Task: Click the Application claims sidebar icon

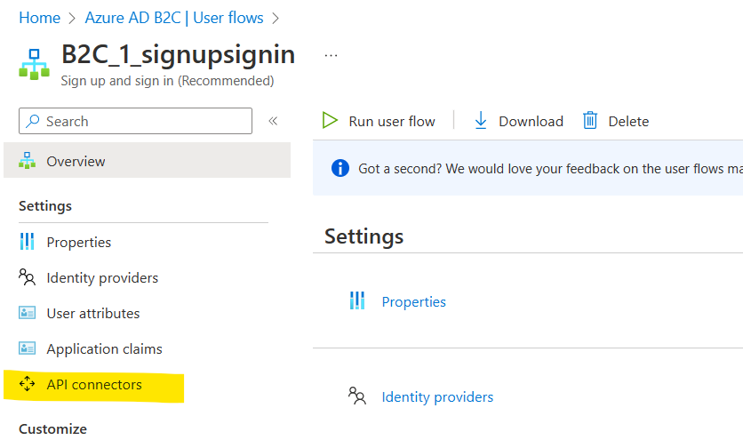Action: 27,348
